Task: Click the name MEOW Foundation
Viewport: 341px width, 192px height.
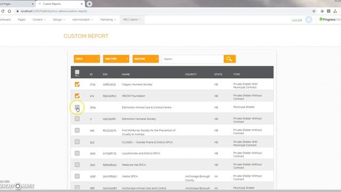Action: point(133,96)
